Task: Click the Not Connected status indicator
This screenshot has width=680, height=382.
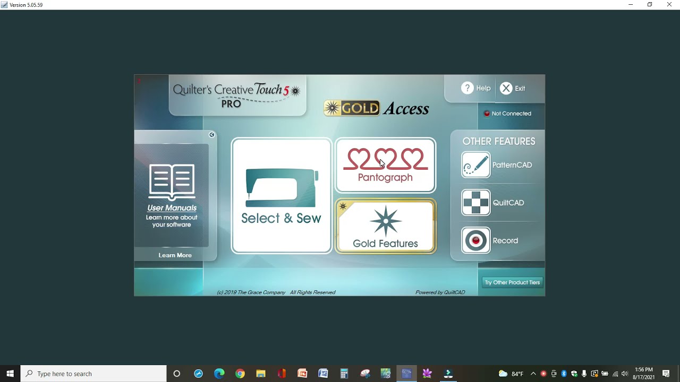Action: point(507,114)
